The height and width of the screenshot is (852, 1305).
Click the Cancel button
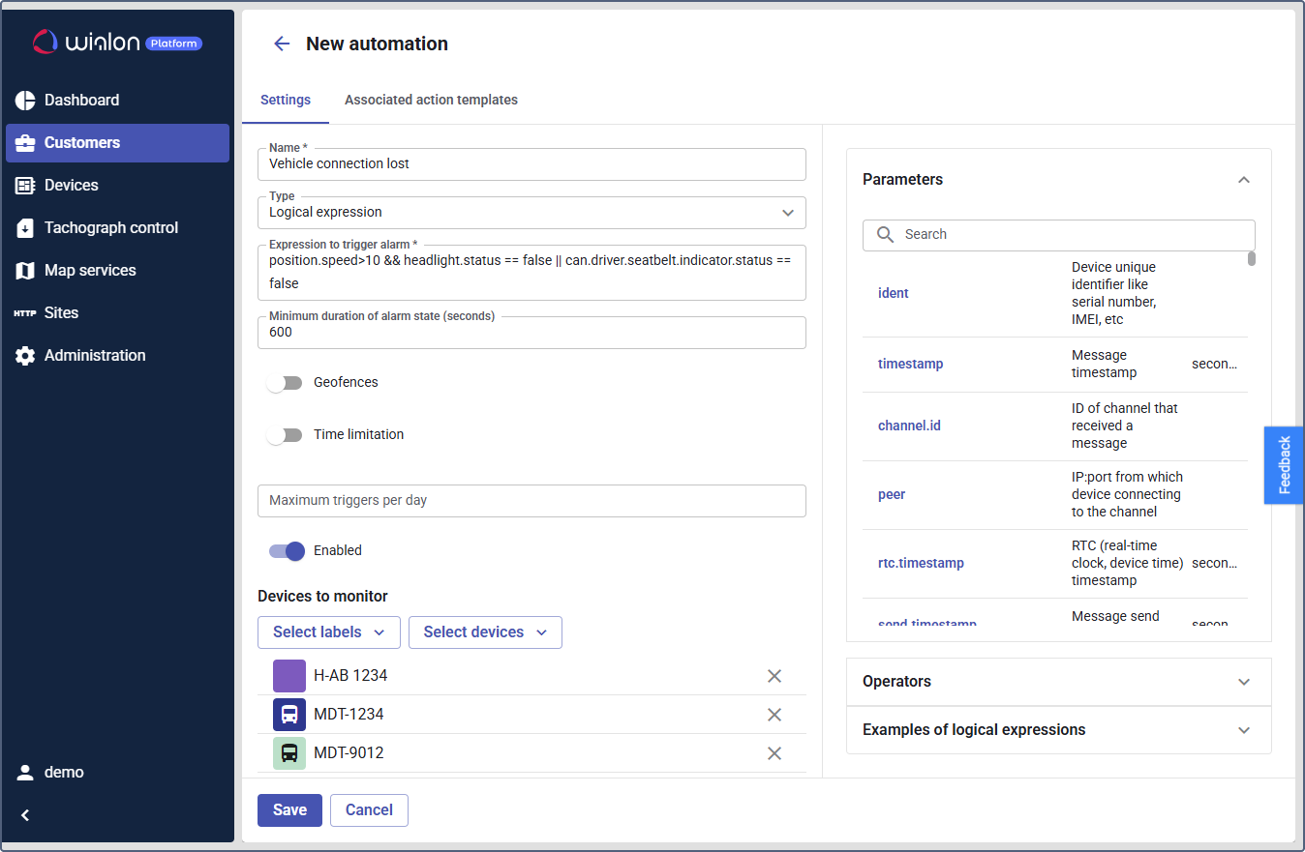(369, 810)
